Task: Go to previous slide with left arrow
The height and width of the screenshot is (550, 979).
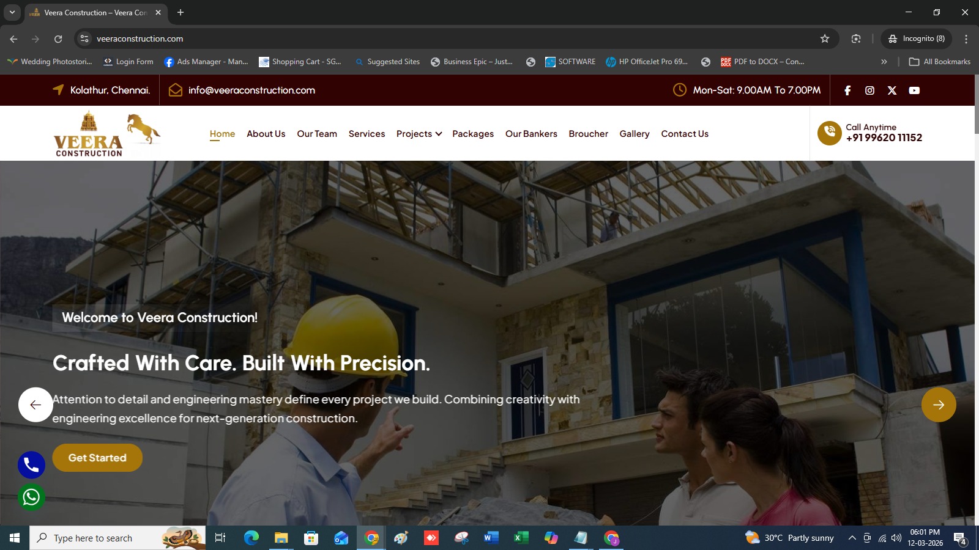Action: 35,405
